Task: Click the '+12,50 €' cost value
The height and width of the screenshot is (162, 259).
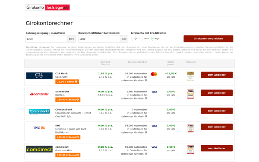Action: (171, 73)
